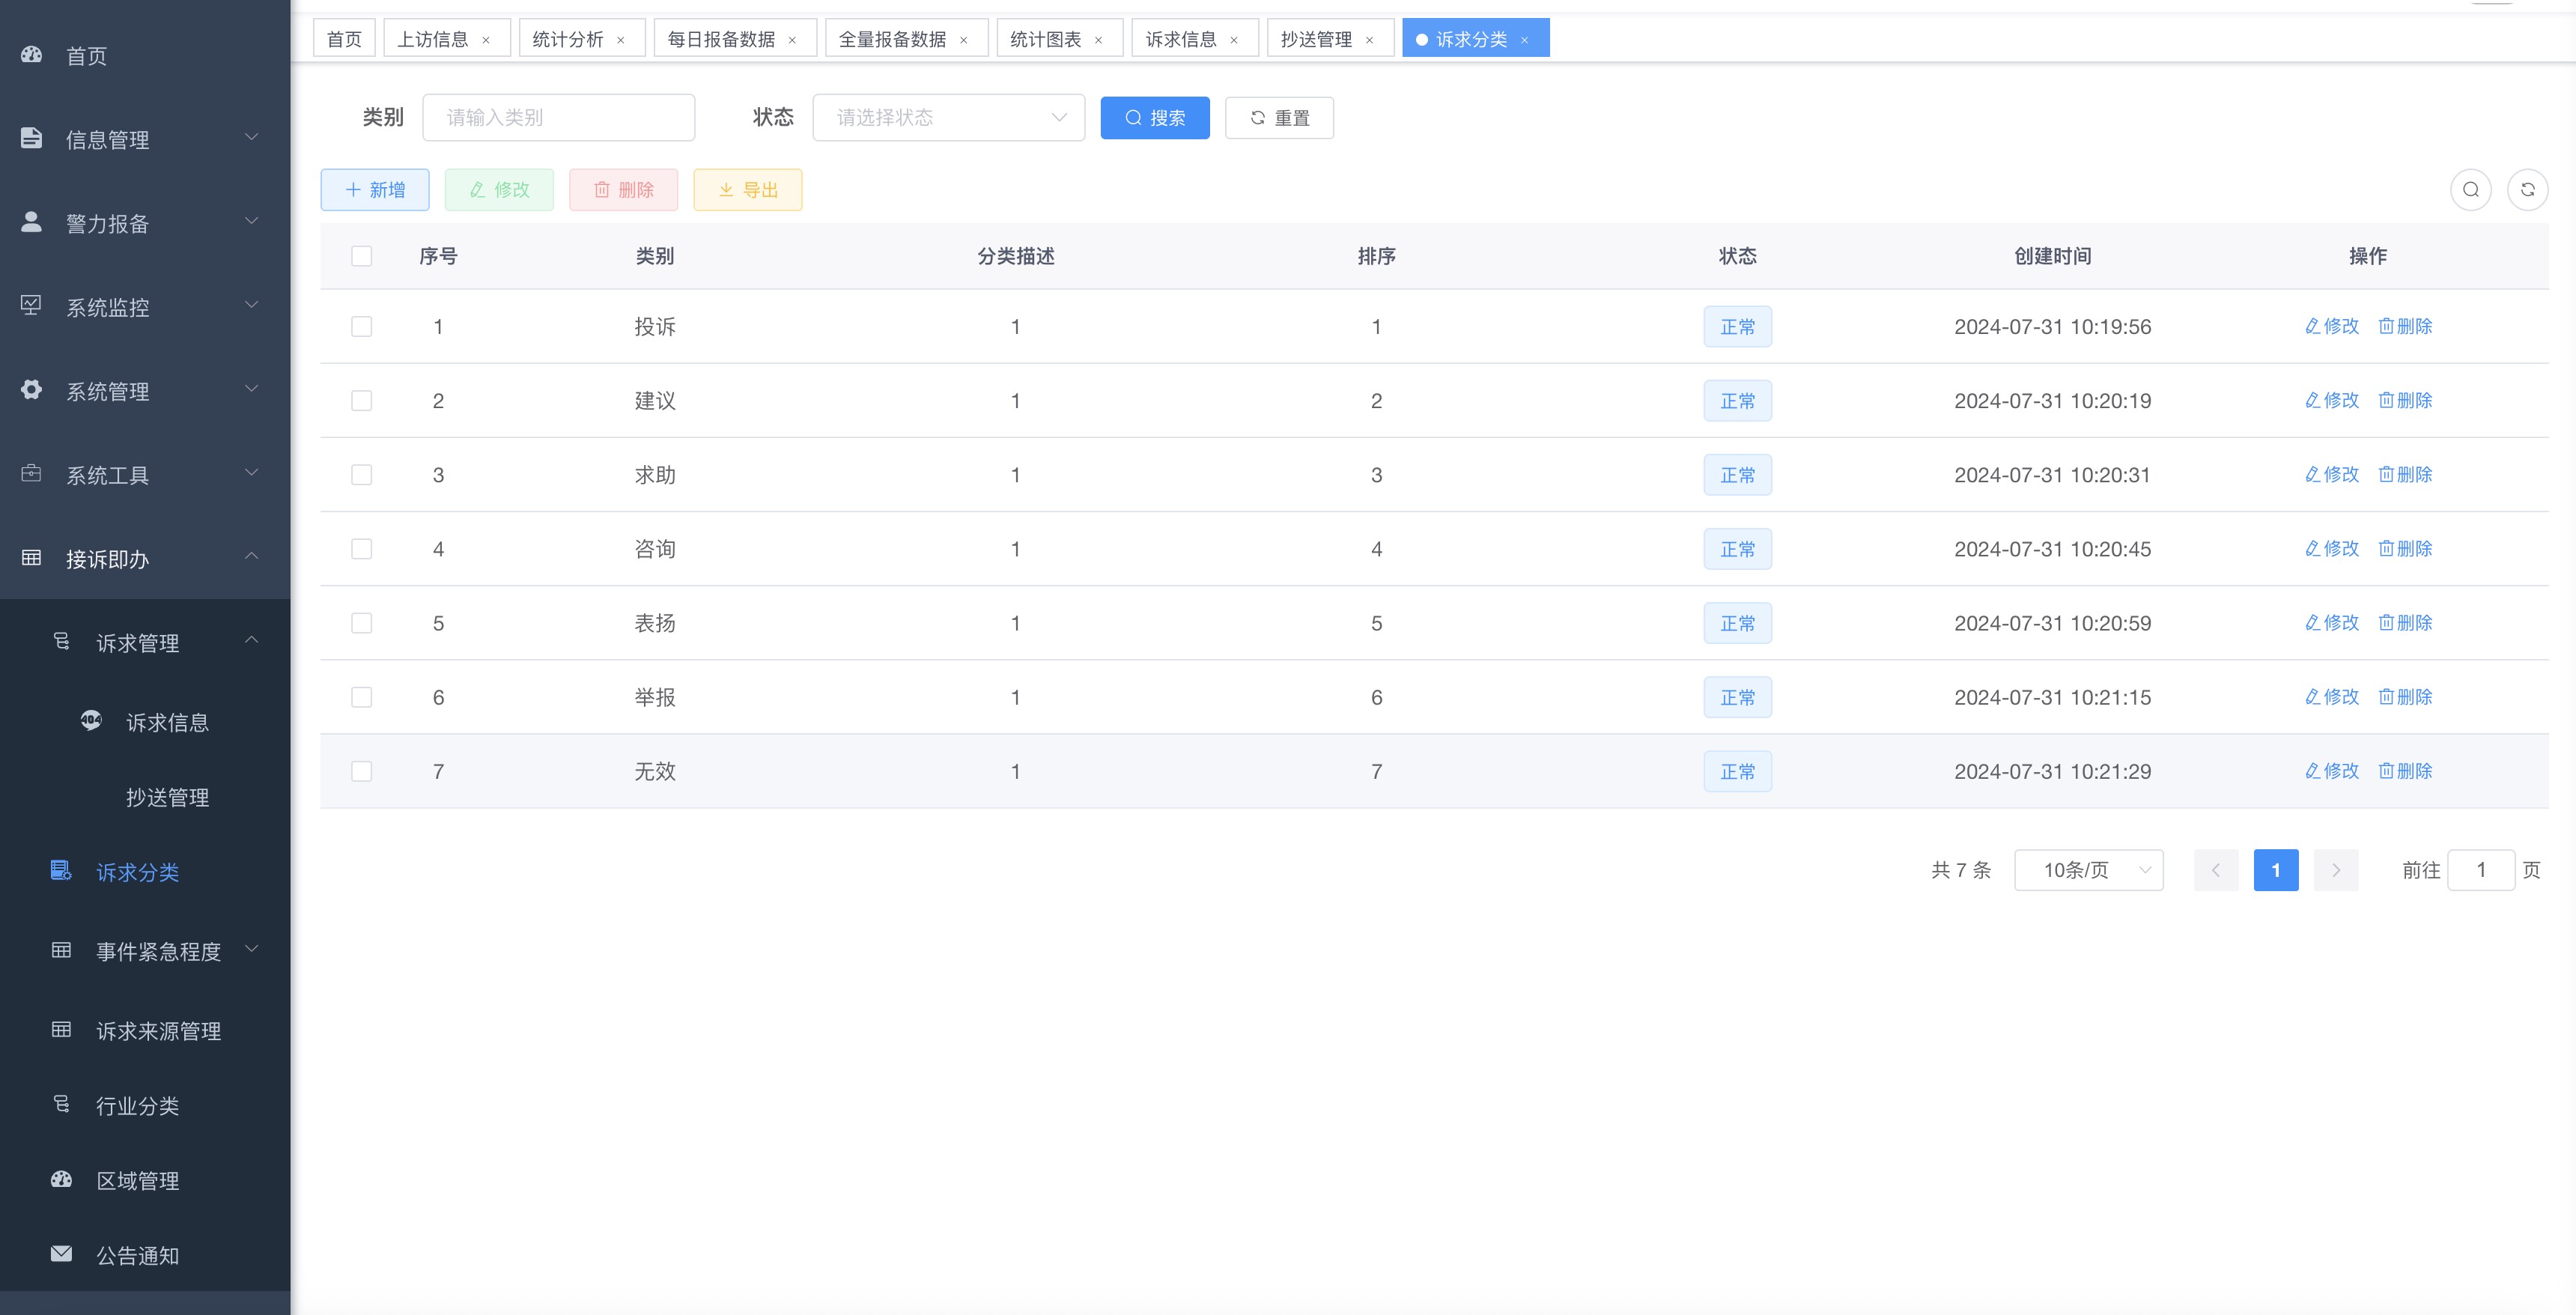Click the yellow 导出 export button
Screen dimensions: 2576x1315
[x=748, y=190]
